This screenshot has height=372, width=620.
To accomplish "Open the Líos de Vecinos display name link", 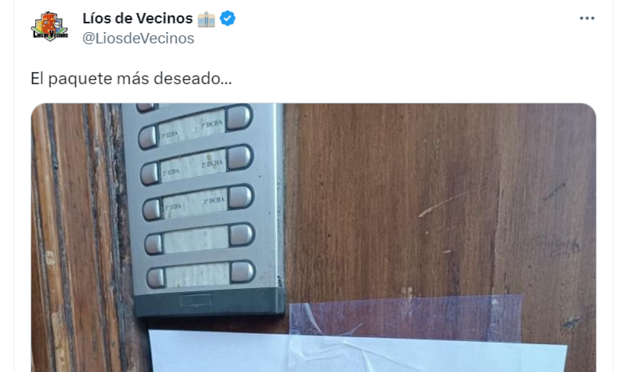I will 137,19.
